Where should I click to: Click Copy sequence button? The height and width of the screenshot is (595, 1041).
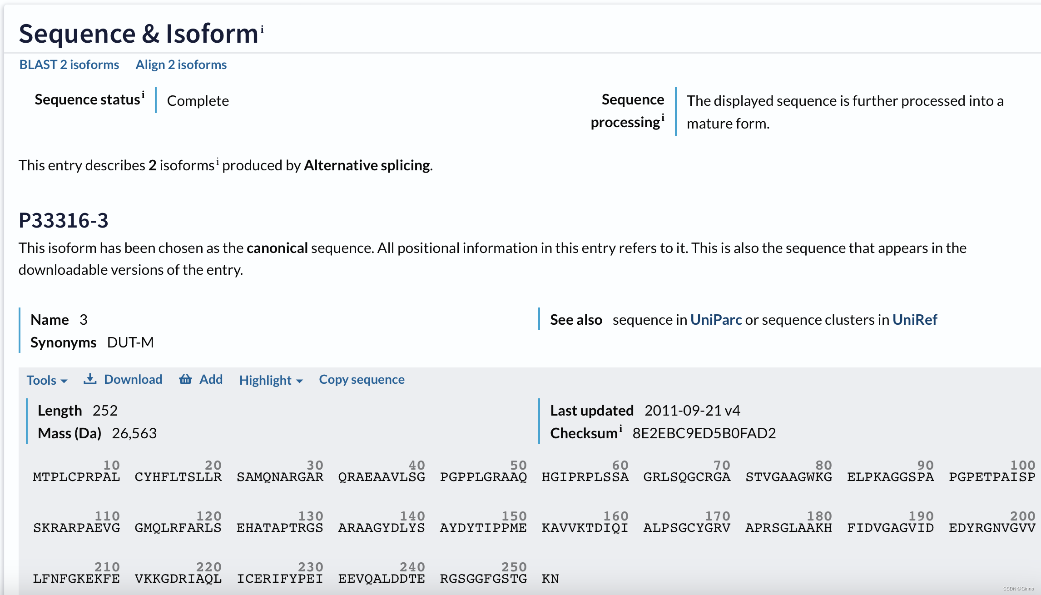pyautogui.click(x=362, y=379)
